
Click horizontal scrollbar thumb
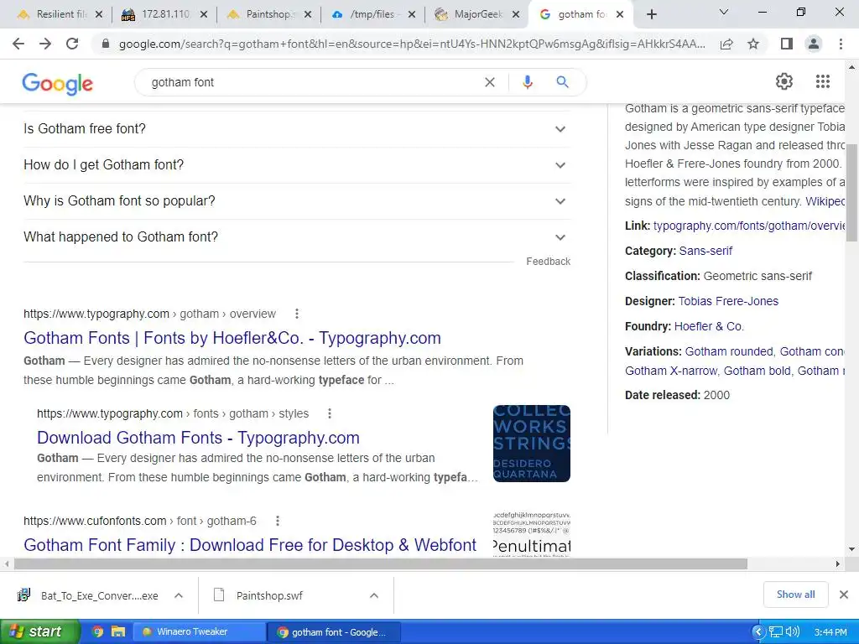coord(381,564)
